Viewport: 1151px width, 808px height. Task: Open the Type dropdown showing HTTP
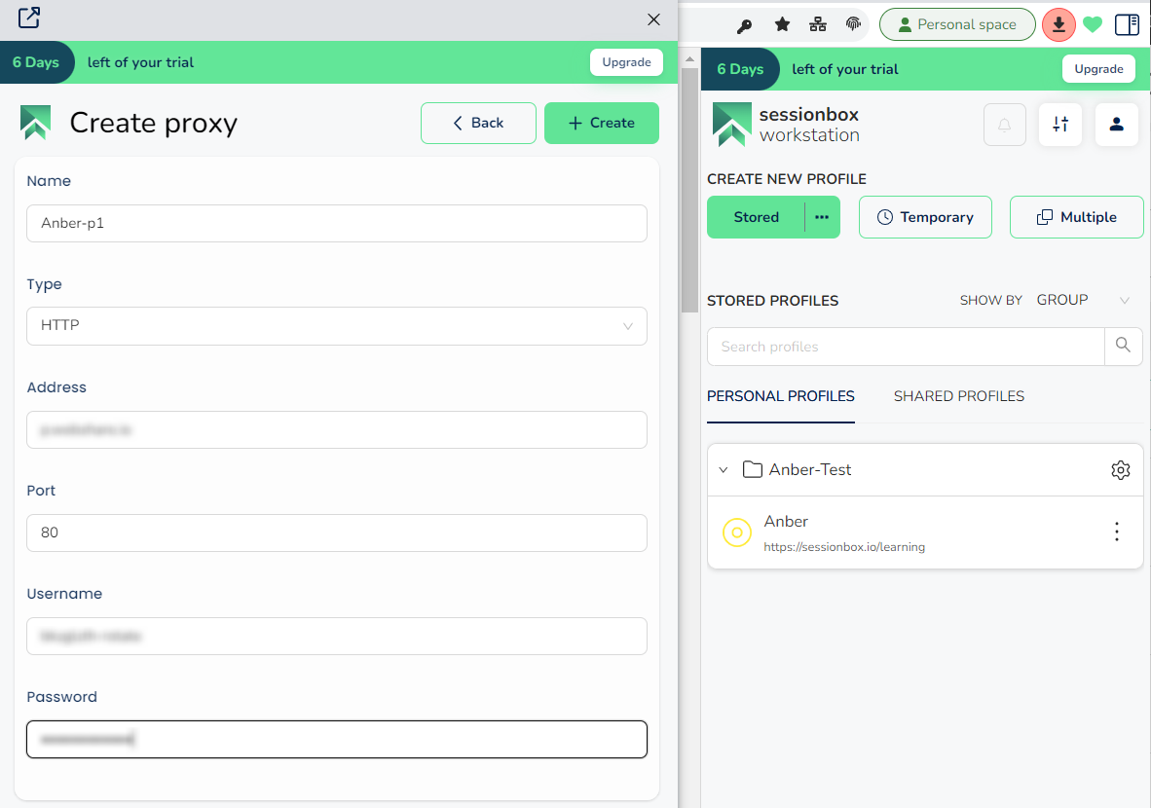pos(337,326)
